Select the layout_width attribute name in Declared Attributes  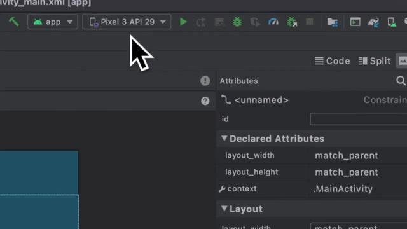point(250,155)
